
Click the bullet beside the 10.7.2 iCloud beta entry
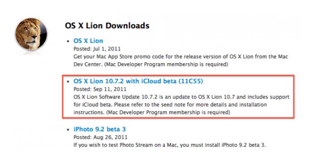(x=68, y=82)
